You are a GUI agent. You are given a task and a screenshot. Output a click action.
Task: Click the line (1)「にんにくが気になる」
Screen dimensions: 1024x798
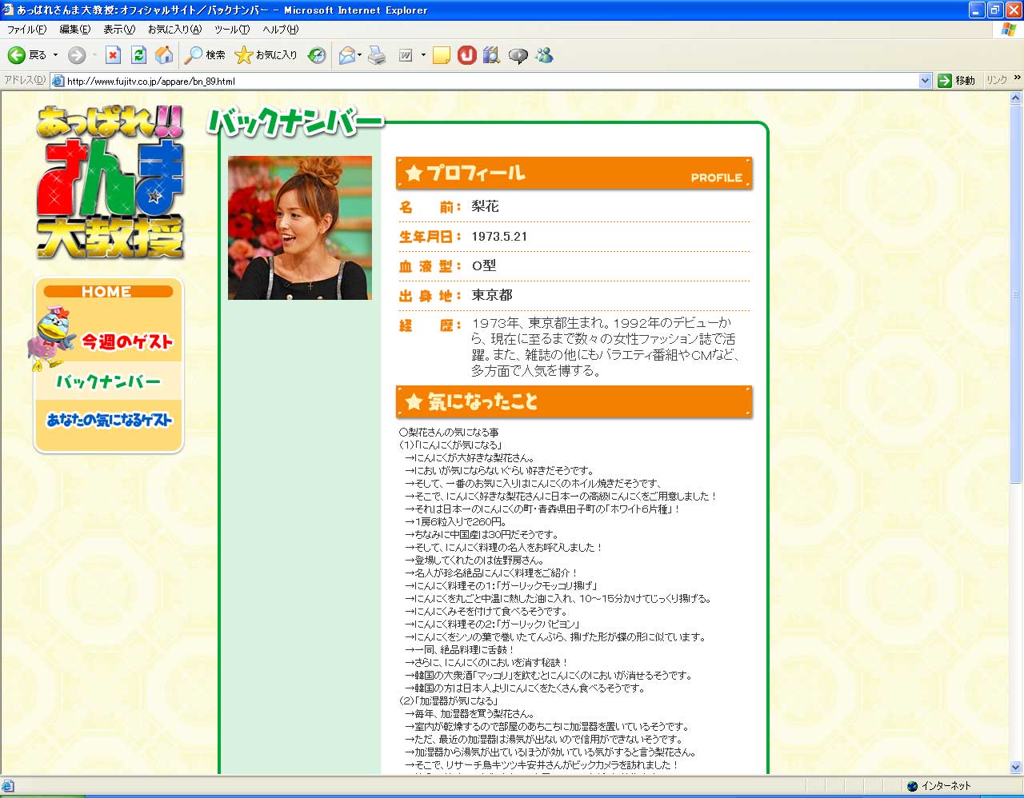pos(450,445)
